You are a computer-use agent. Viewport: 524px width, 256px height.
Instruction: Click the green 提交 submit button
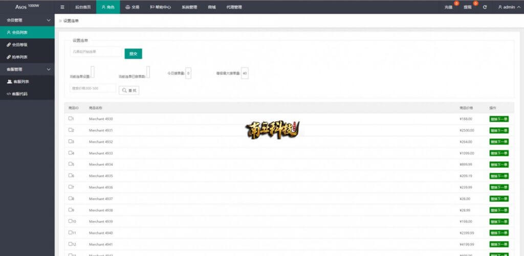click(x=134, y=54)
